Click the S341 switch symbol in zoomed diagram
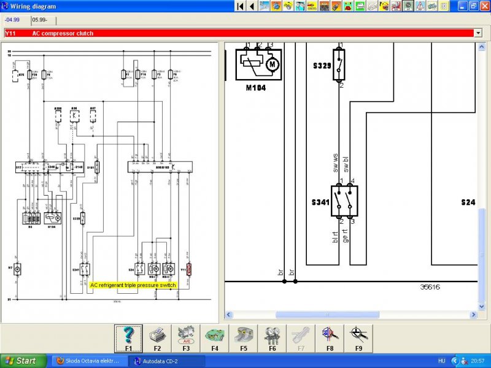 click(x=344, y=201)
